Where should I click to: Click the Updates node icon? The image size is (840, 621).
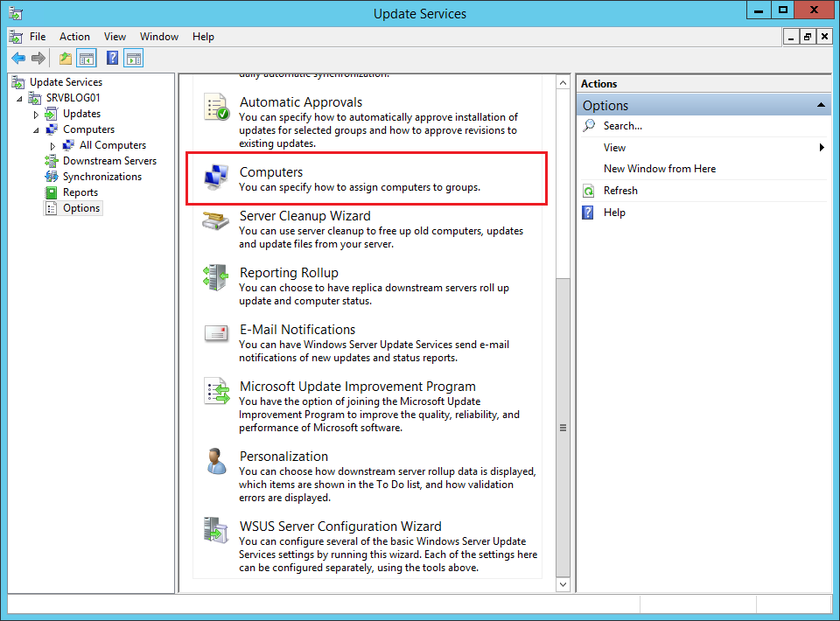tap(52, 114)
